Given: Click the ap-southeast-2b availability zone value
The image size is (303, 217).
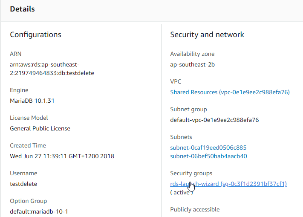Looking at the screenshot, I should [x=192, y=64].
